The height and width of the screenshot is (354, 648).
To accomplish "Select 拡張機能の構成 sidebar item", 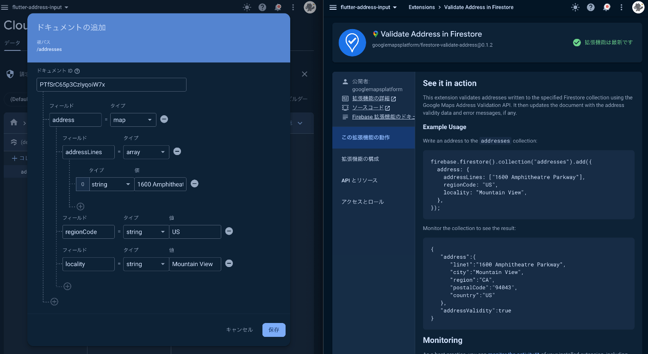I will point(374,159).
